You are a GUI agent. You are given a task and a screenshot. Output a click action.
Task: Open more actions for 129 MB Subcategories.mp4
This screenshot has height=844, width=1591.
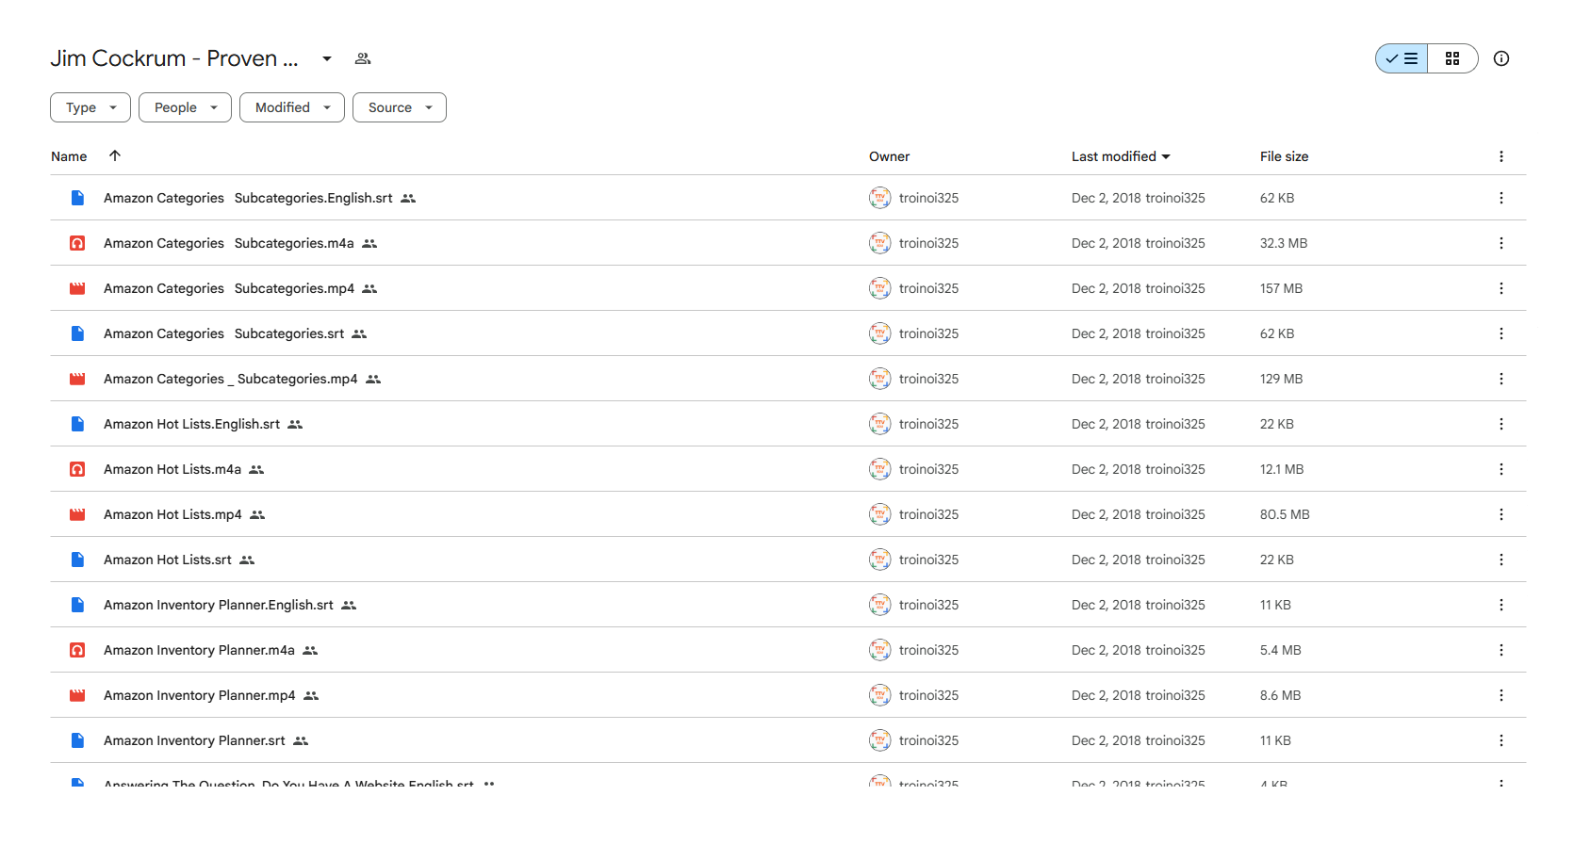point(1501,379)
